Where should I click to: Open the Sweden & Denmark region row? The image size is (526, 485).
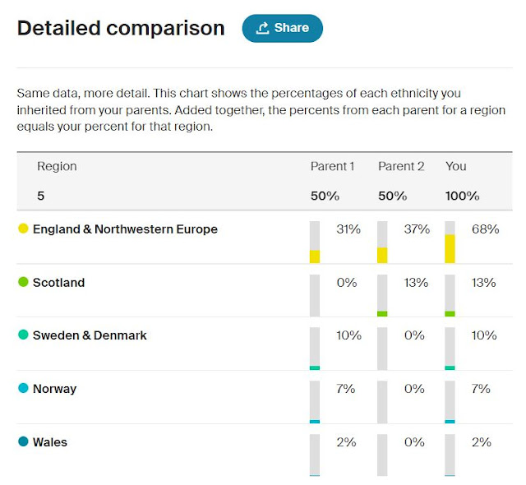click(x=90, y=335)
